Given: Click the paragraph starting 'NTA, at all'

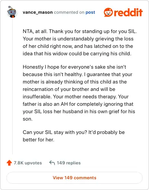Looking at the screenshot, I should pos(80,42).
